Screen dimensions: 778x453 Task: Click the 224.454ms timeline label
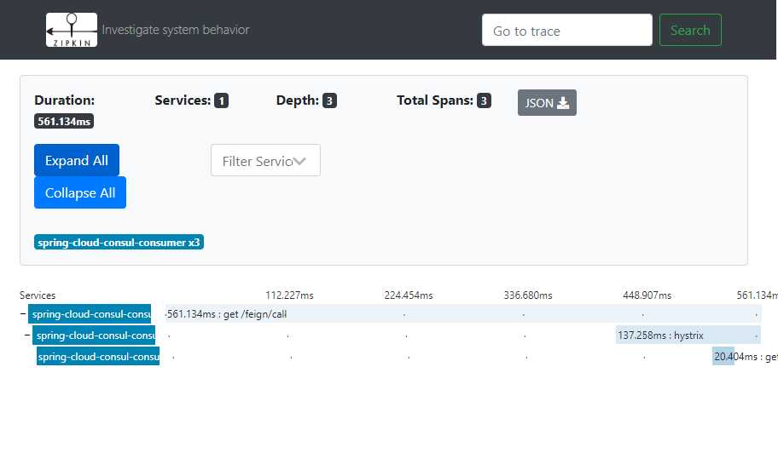coord(409,295)
